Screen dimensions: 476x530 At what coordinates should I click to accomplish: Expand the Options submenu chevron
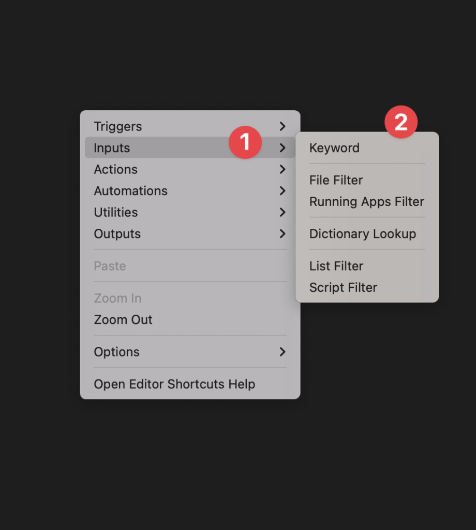282,352
